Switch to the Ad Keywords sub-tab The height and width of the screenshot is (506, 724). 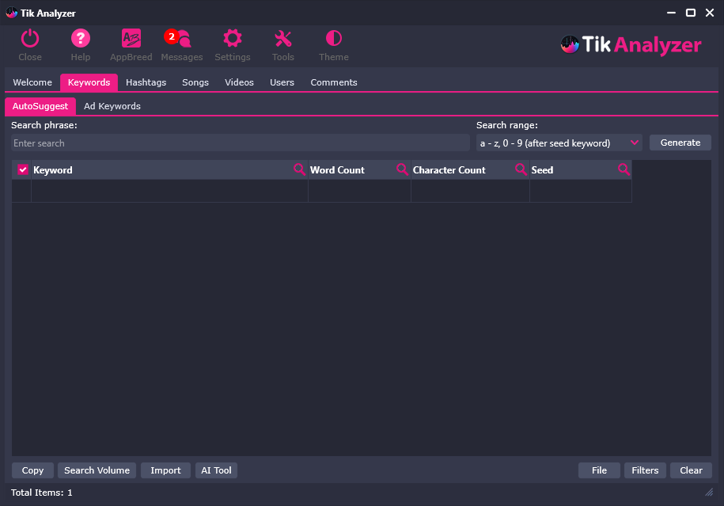pyautogui.click(x=112, y=106)
